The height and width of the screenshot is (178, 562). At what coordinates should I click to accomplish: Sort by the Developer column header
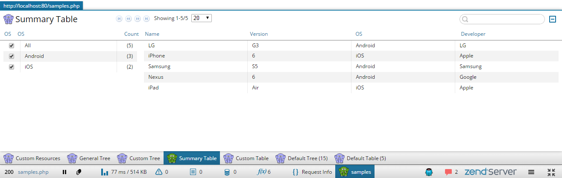click(473, 34)
